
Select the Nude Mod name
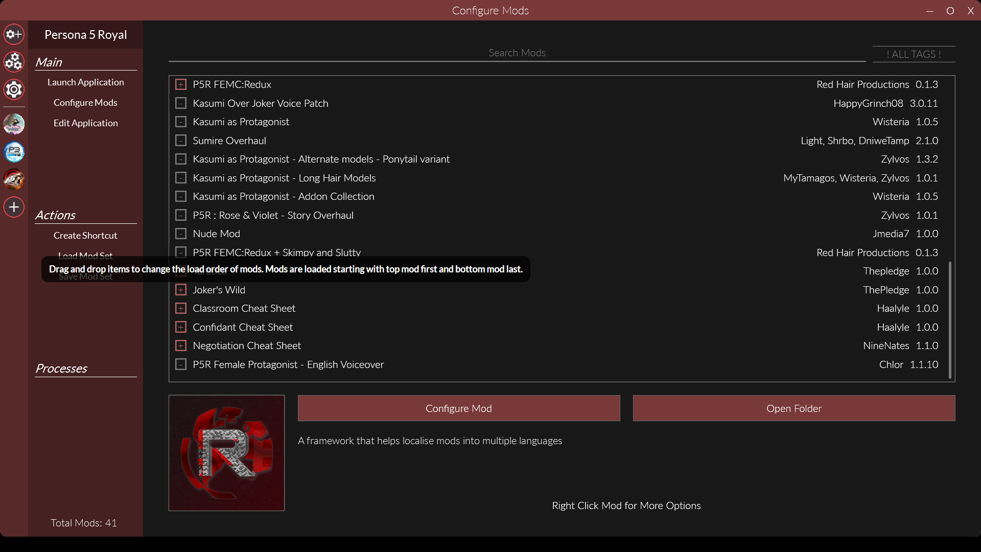pos(216,234)
